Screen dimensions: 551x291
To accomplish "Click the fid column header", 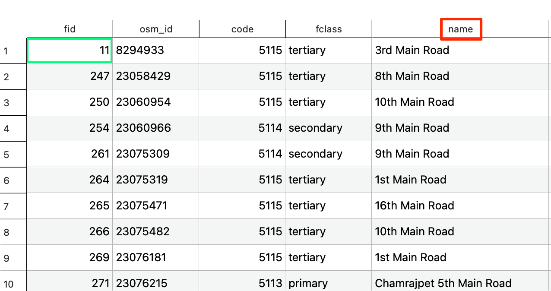I will click(x=70, y=29).
